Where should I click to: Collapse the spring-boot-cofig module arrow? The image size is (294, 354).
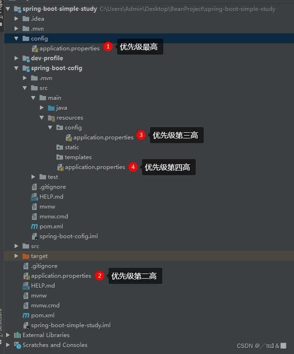16,68
